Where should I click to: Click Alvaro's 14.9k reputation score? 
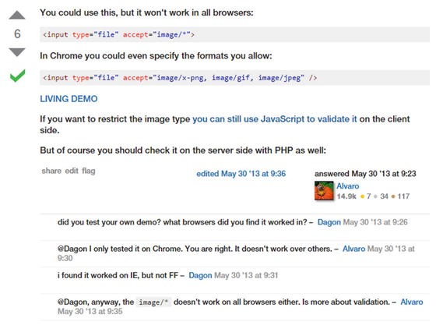[x=346, y=196]
